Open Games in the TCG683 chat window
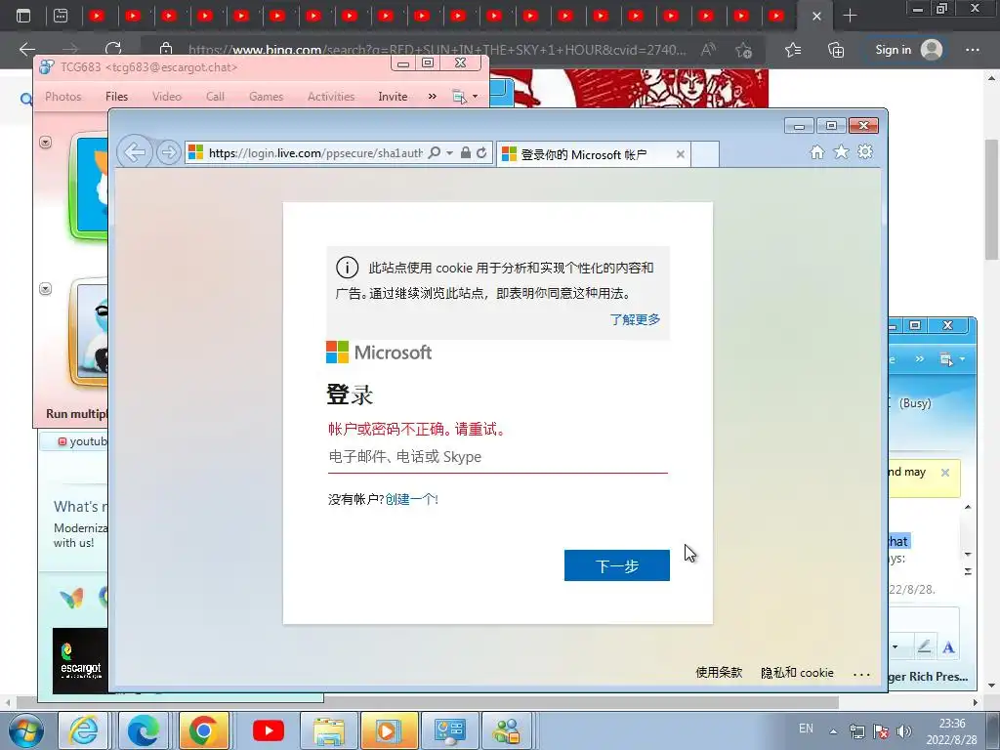This screenshot has width=1000, height=750. point(266,97)
